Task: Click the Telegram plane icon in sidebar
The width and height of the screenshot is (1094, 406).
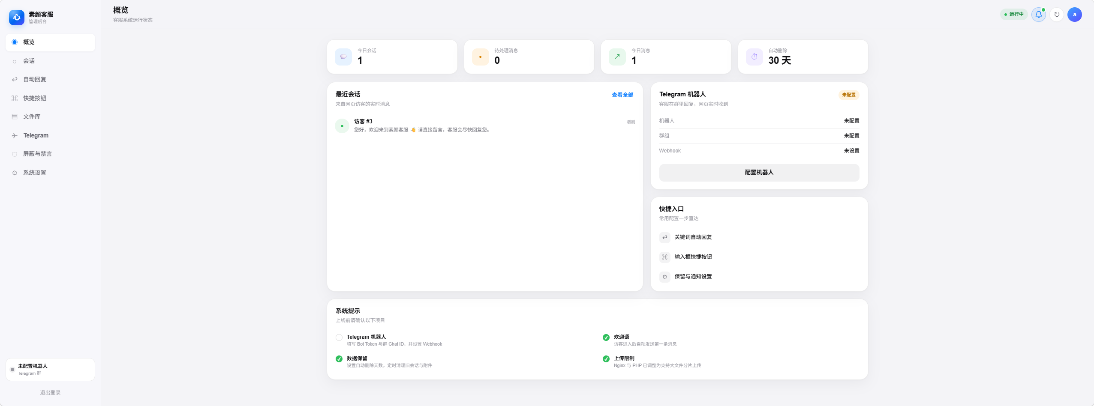Action: (x=15, y=136)
